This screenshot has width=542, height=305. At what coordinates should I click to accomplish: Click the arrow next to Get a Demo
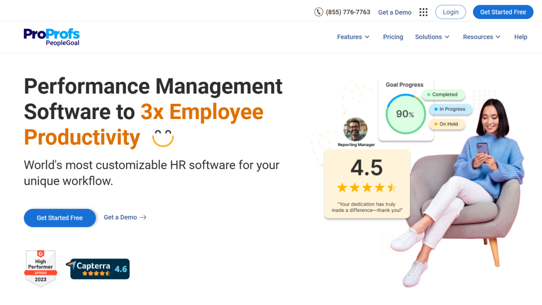(143, 217)
